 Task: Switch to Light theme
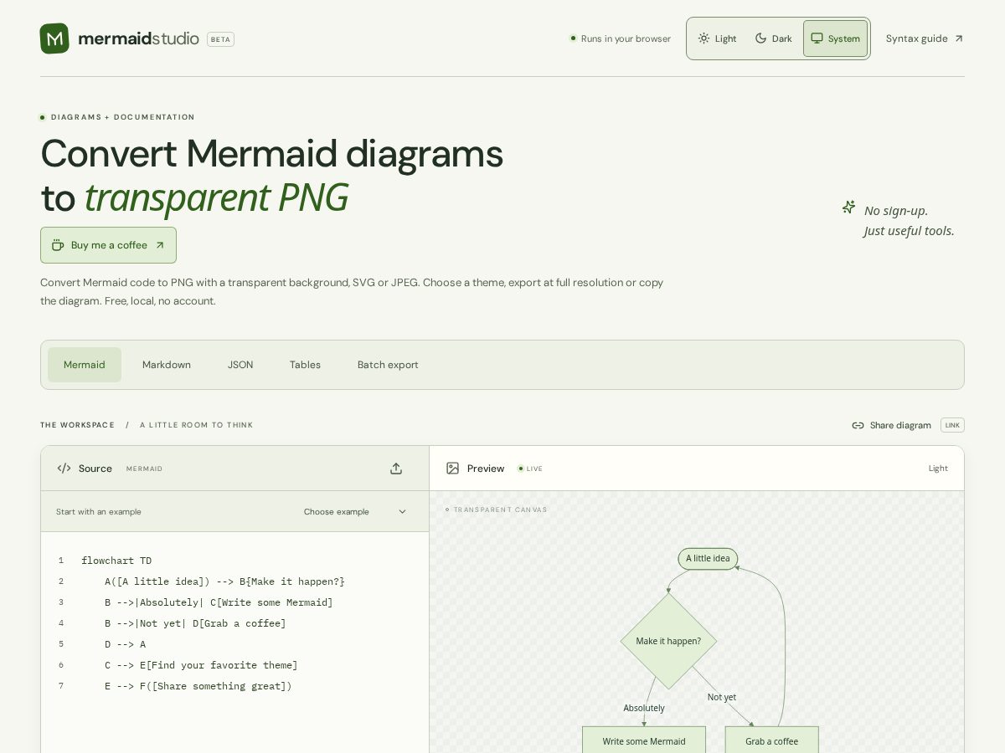click(718, 38)
